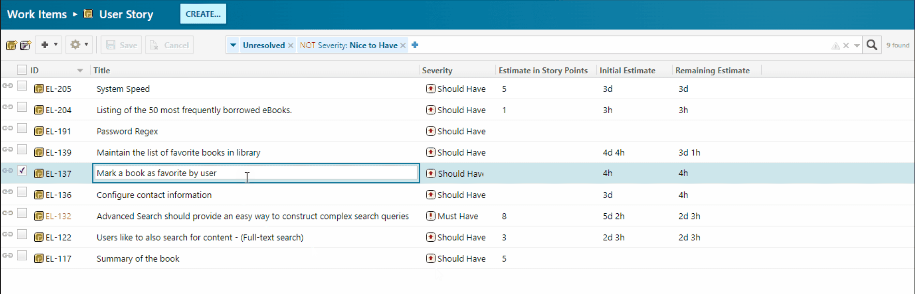Image resolution: width=915 pixels, height=294 pixels.
Task: Click the second toolbar icon with pointing hand
Action: click(26, 45)
